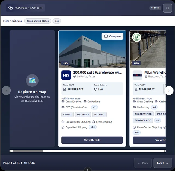Expand the +2 fulfillment types badge
The image size is (175, 171).
coord(94,107)
